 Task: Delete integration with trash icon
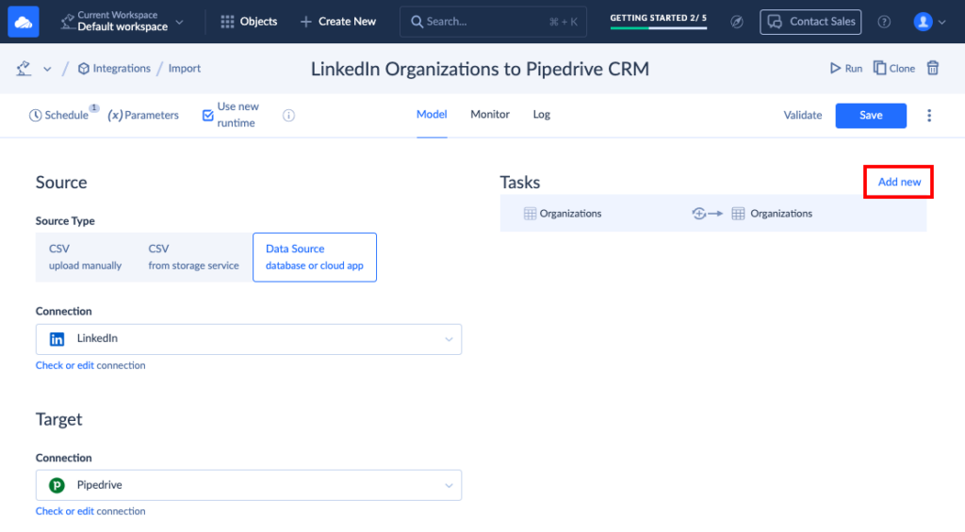click(933, 68)
